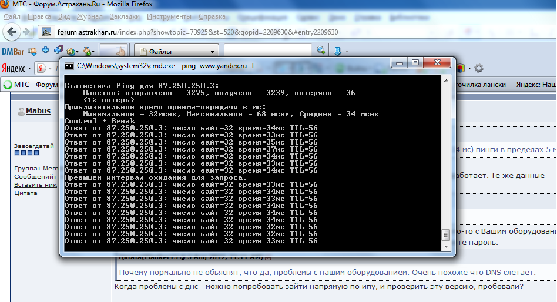
Task: Open the Файлы dropdown on DMBar
Action: (176, 52)
